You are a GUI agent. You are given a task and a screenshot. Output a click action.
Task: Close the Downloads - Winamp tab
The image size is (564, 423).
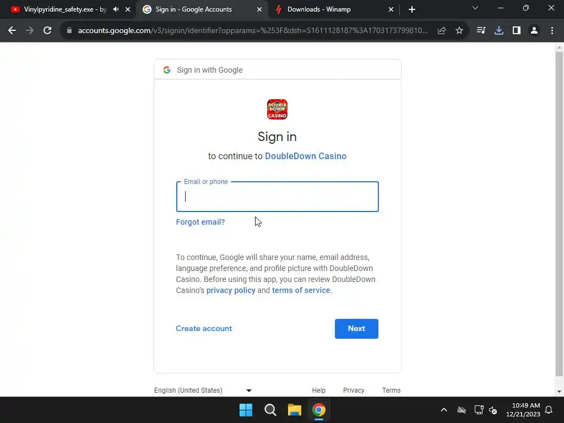click(x=391, y=9)
